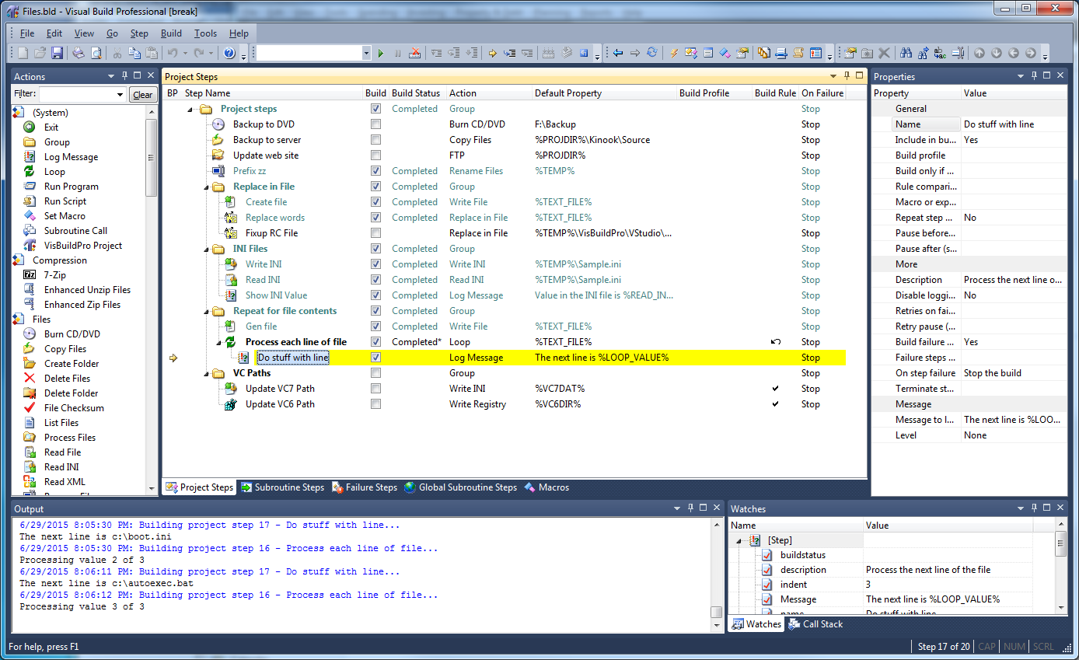This screenshot has height=660, width=1079.
Task: Open the toolbar combo box dropdown
Action: (366, 53)
